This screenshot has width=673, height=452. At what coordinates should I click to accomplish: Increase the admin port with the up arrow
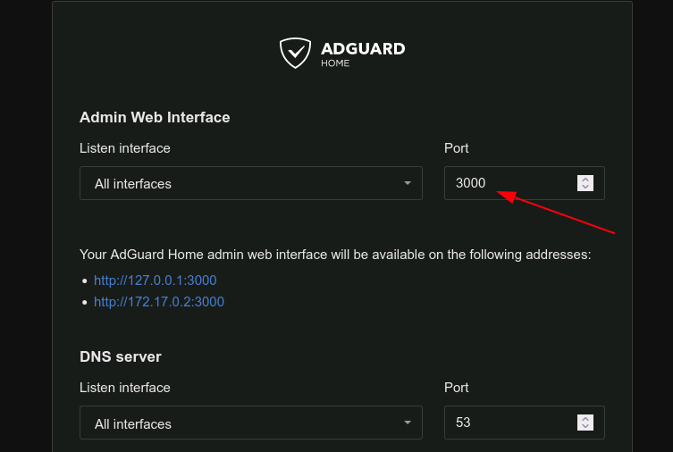[x=585, y=180]
